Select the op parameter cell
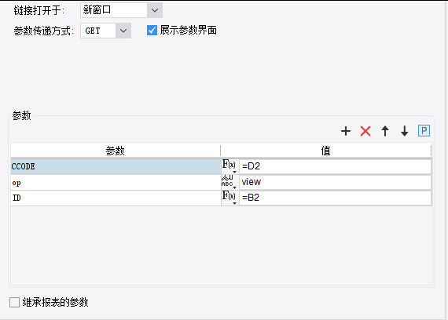This screenshot has height=320, width=448. 116,183
